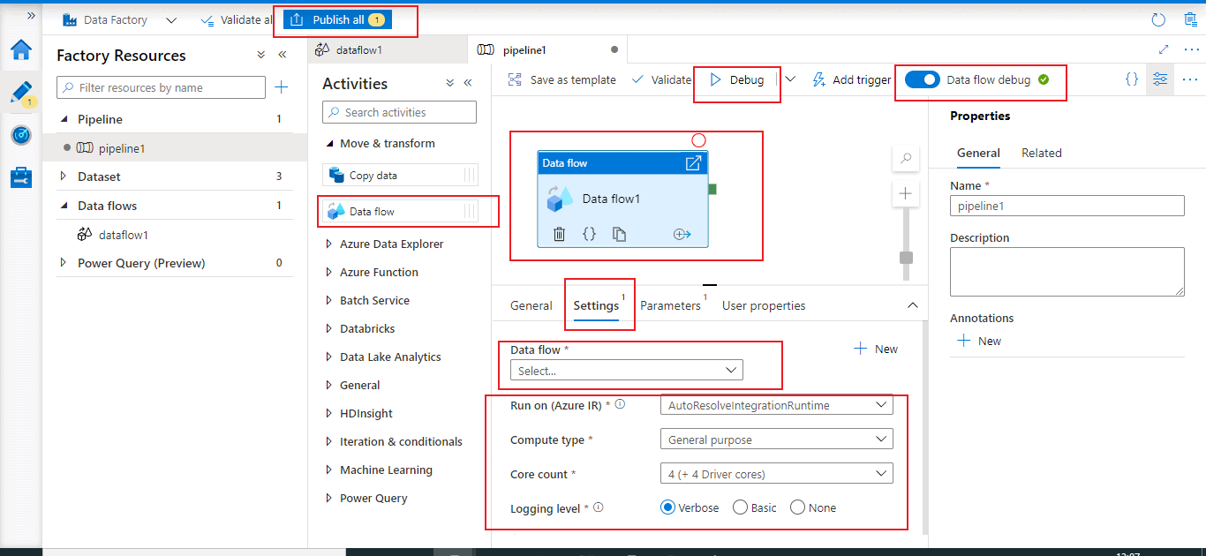Click the Search activities field
This screenshot has height=556, width=1206.
point(399,112)
